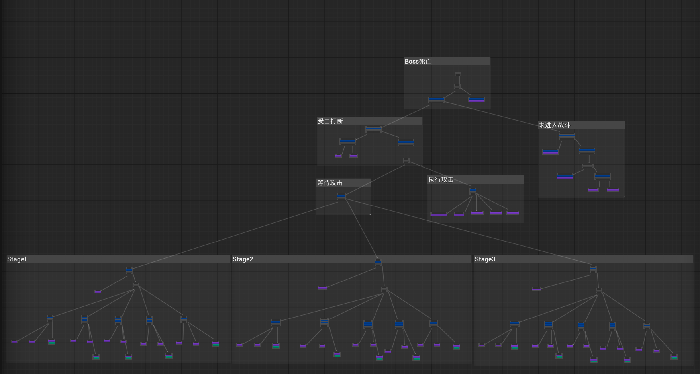Select the 受击打断 comment box header
Image resolution: width=700 pixels, height=374 pixels.
369,121
